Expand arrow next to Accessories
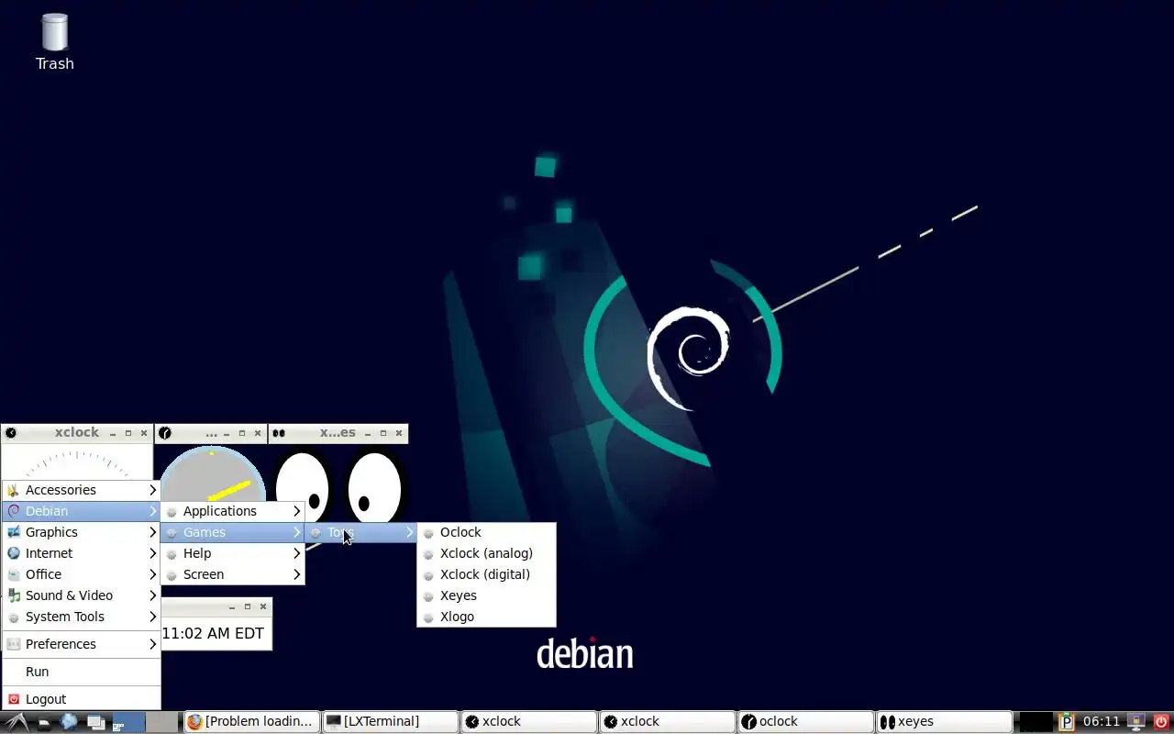1174x734 pixels. pyautogui.click(x=152, y=490)
